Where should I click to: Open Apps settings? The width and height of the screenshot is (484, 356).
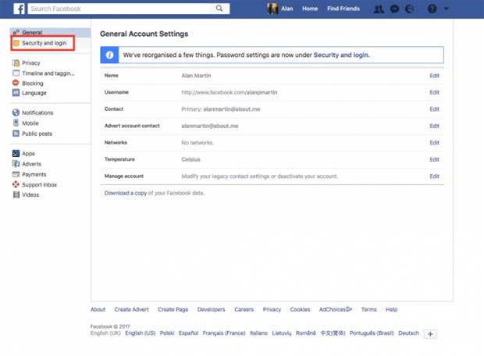click(x=28, y=154)
